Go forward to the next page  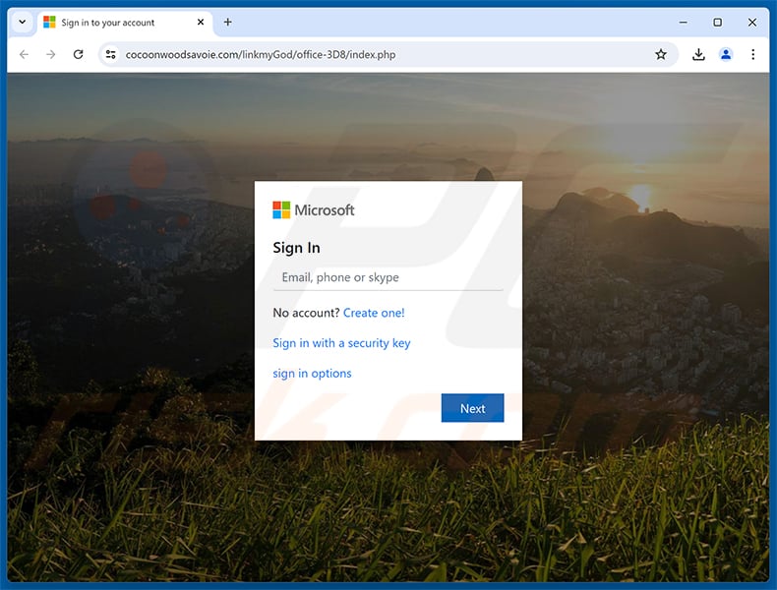(51, 54)
